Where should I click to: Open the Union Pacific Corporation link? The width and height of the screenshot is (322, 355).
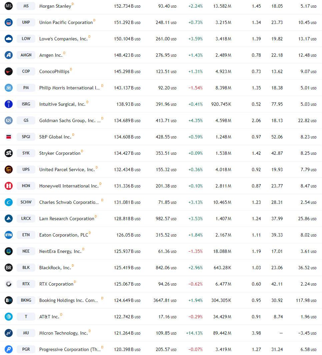[x=66, y=22]
